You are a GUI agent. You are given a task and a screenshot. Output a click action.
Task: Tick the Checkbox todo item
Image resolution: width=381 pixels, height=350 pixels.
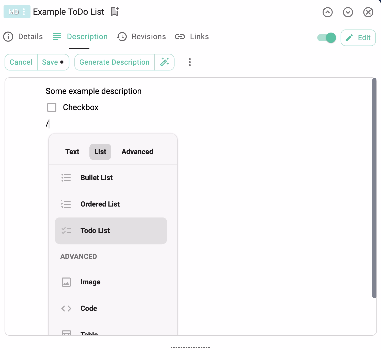tap(52, 107)
